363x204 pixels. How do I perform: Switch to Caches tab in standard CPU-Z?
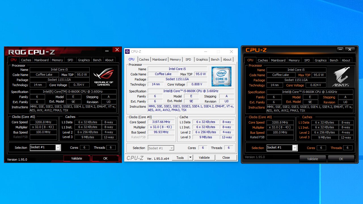tap(144, 59)
